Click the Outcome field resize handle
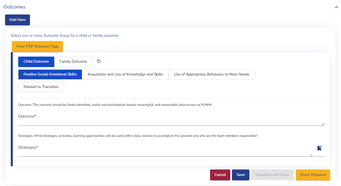The width and height of the screenshot is (341, 186). pyautogui.click(x=323, y=124)
